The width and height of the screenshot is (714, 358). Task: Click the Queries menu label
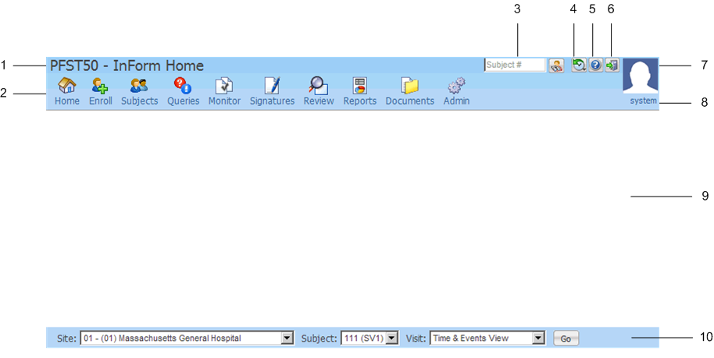pyautogui.click(x=183, y=101)
